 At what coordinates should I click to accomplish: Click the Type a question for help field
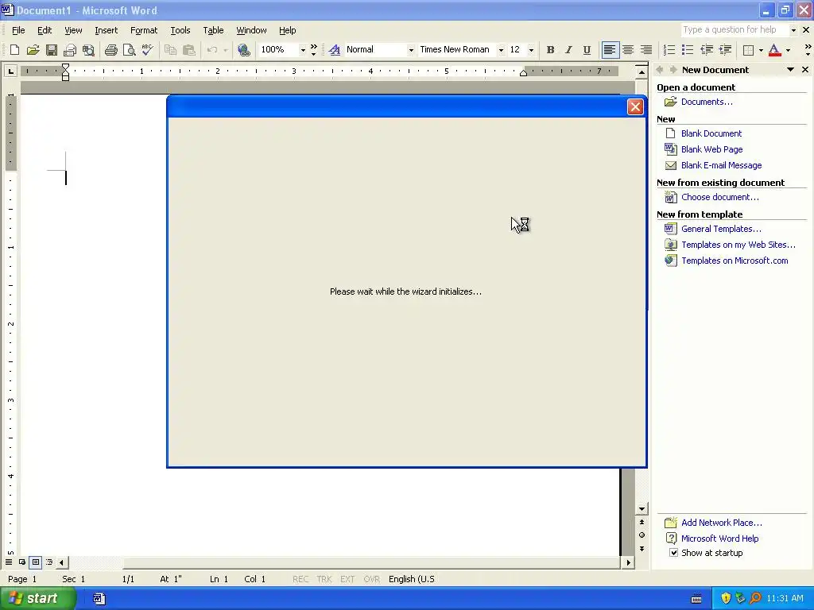click(x=735, y=30)
